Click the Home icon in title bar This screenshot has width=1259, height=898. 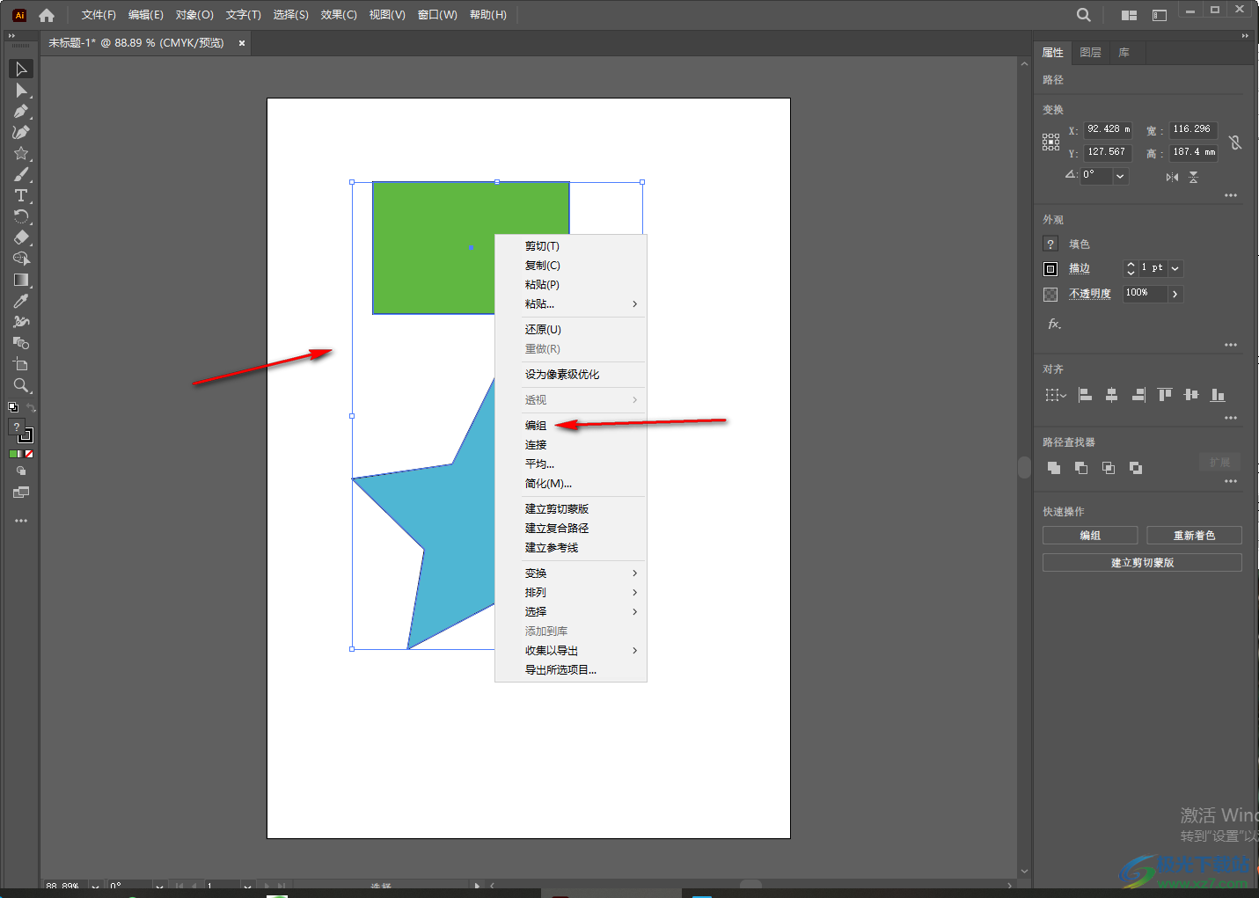(47, 15)
